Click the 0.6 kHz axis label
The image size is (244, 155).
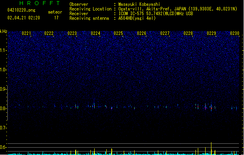pyautogui.click(x=3, y=147)
